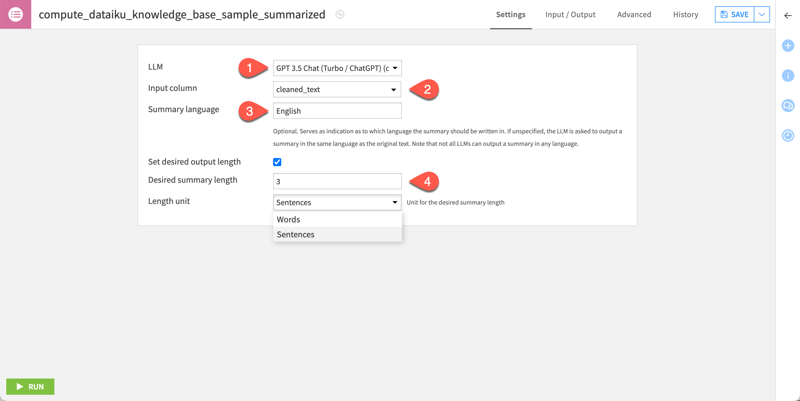Screen dimensions: 800x401
Task: Click the Desired summary length input field
Action: 337,181
